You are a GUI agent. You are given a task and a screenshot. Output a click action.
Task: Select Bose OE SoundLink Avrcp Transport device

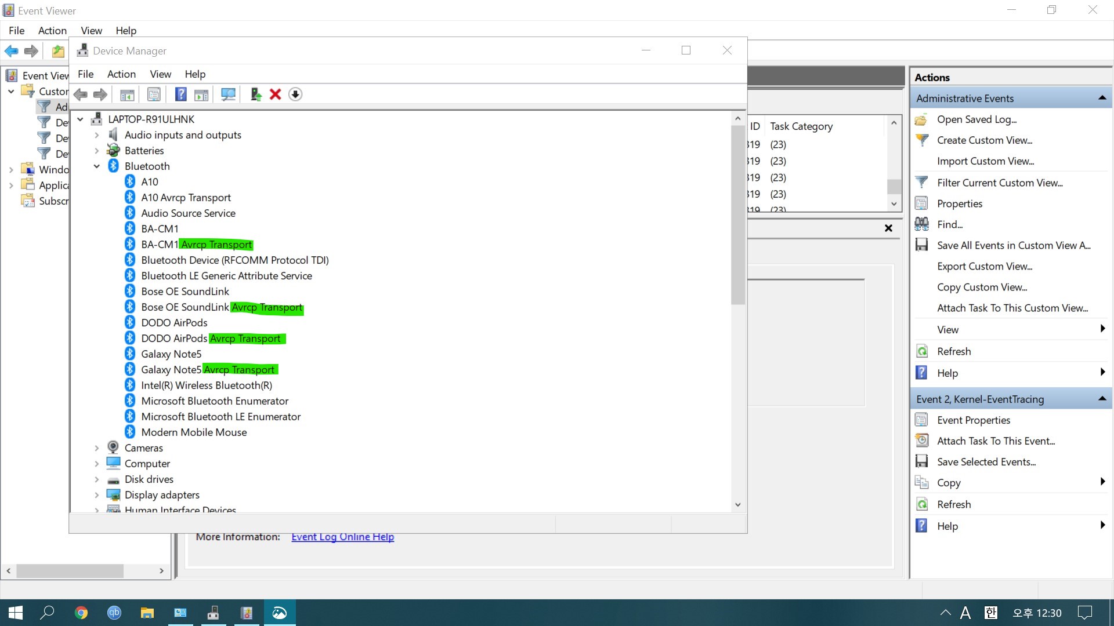[222, 307]
